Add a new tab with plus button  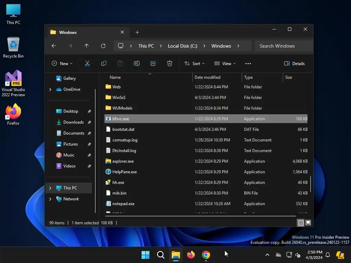[137, 33]
